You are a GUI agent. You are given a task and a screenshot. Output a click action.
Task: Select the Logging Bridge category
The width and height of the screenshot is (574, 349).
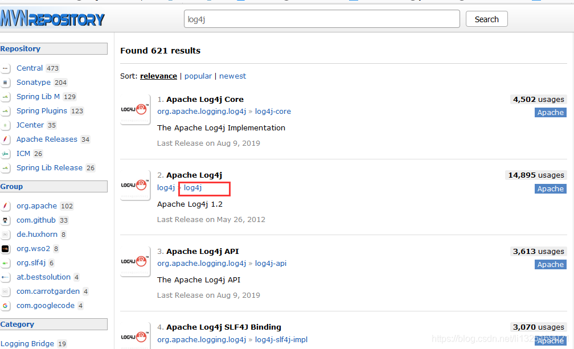(28, 343)
